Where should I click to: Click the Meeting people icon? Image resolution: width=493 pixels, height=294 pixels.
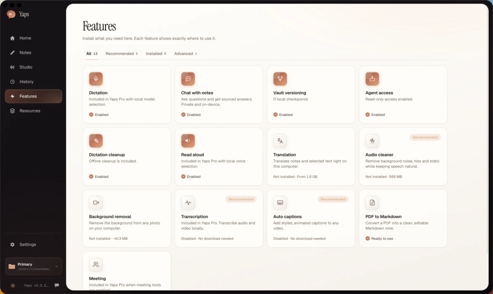click(96, 264)
